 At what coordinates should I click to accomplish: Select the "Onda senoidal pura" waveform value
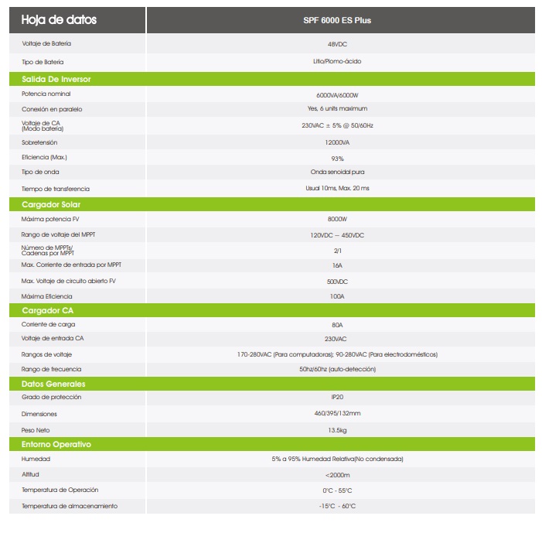336,172
